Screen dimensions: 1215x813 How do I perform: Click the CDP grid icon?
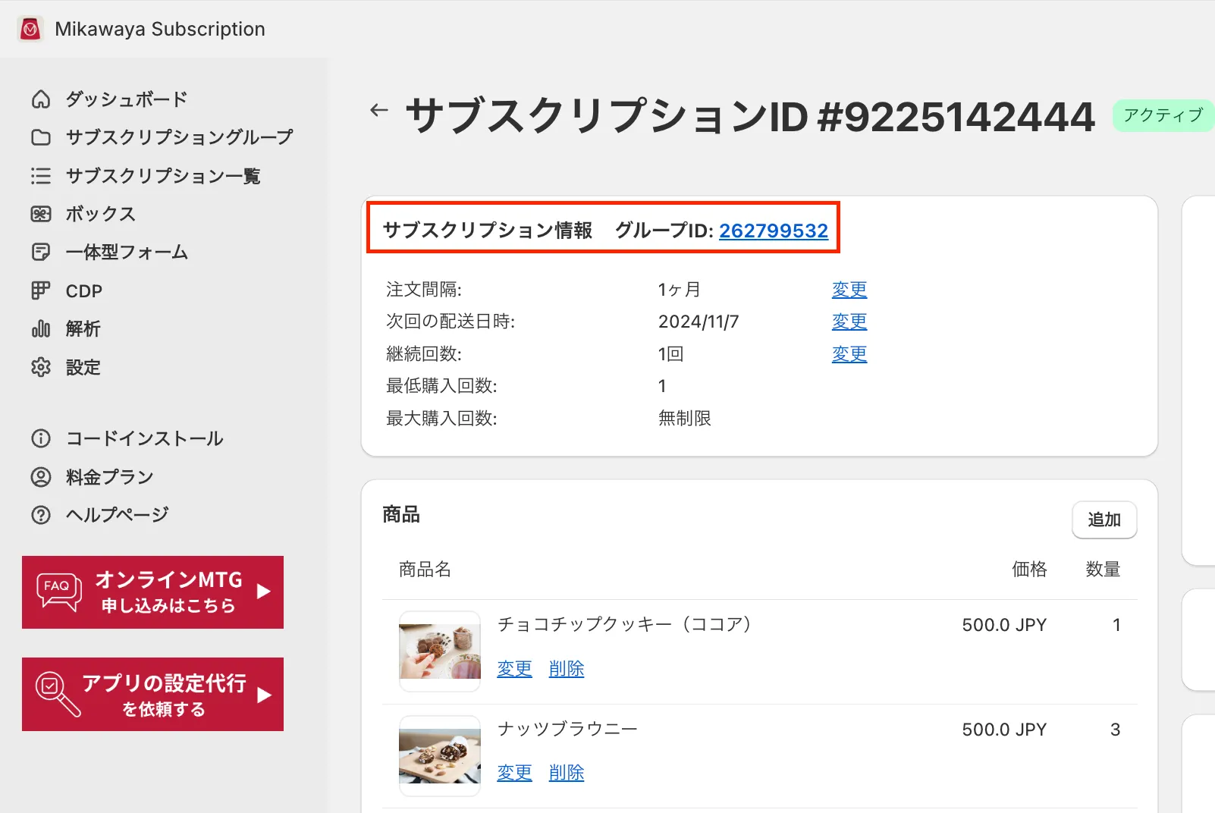click(x=41, y=290)
